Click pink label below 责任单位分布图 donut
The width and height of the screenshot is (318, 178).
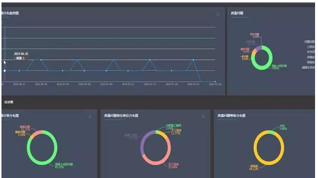point(173,166)
